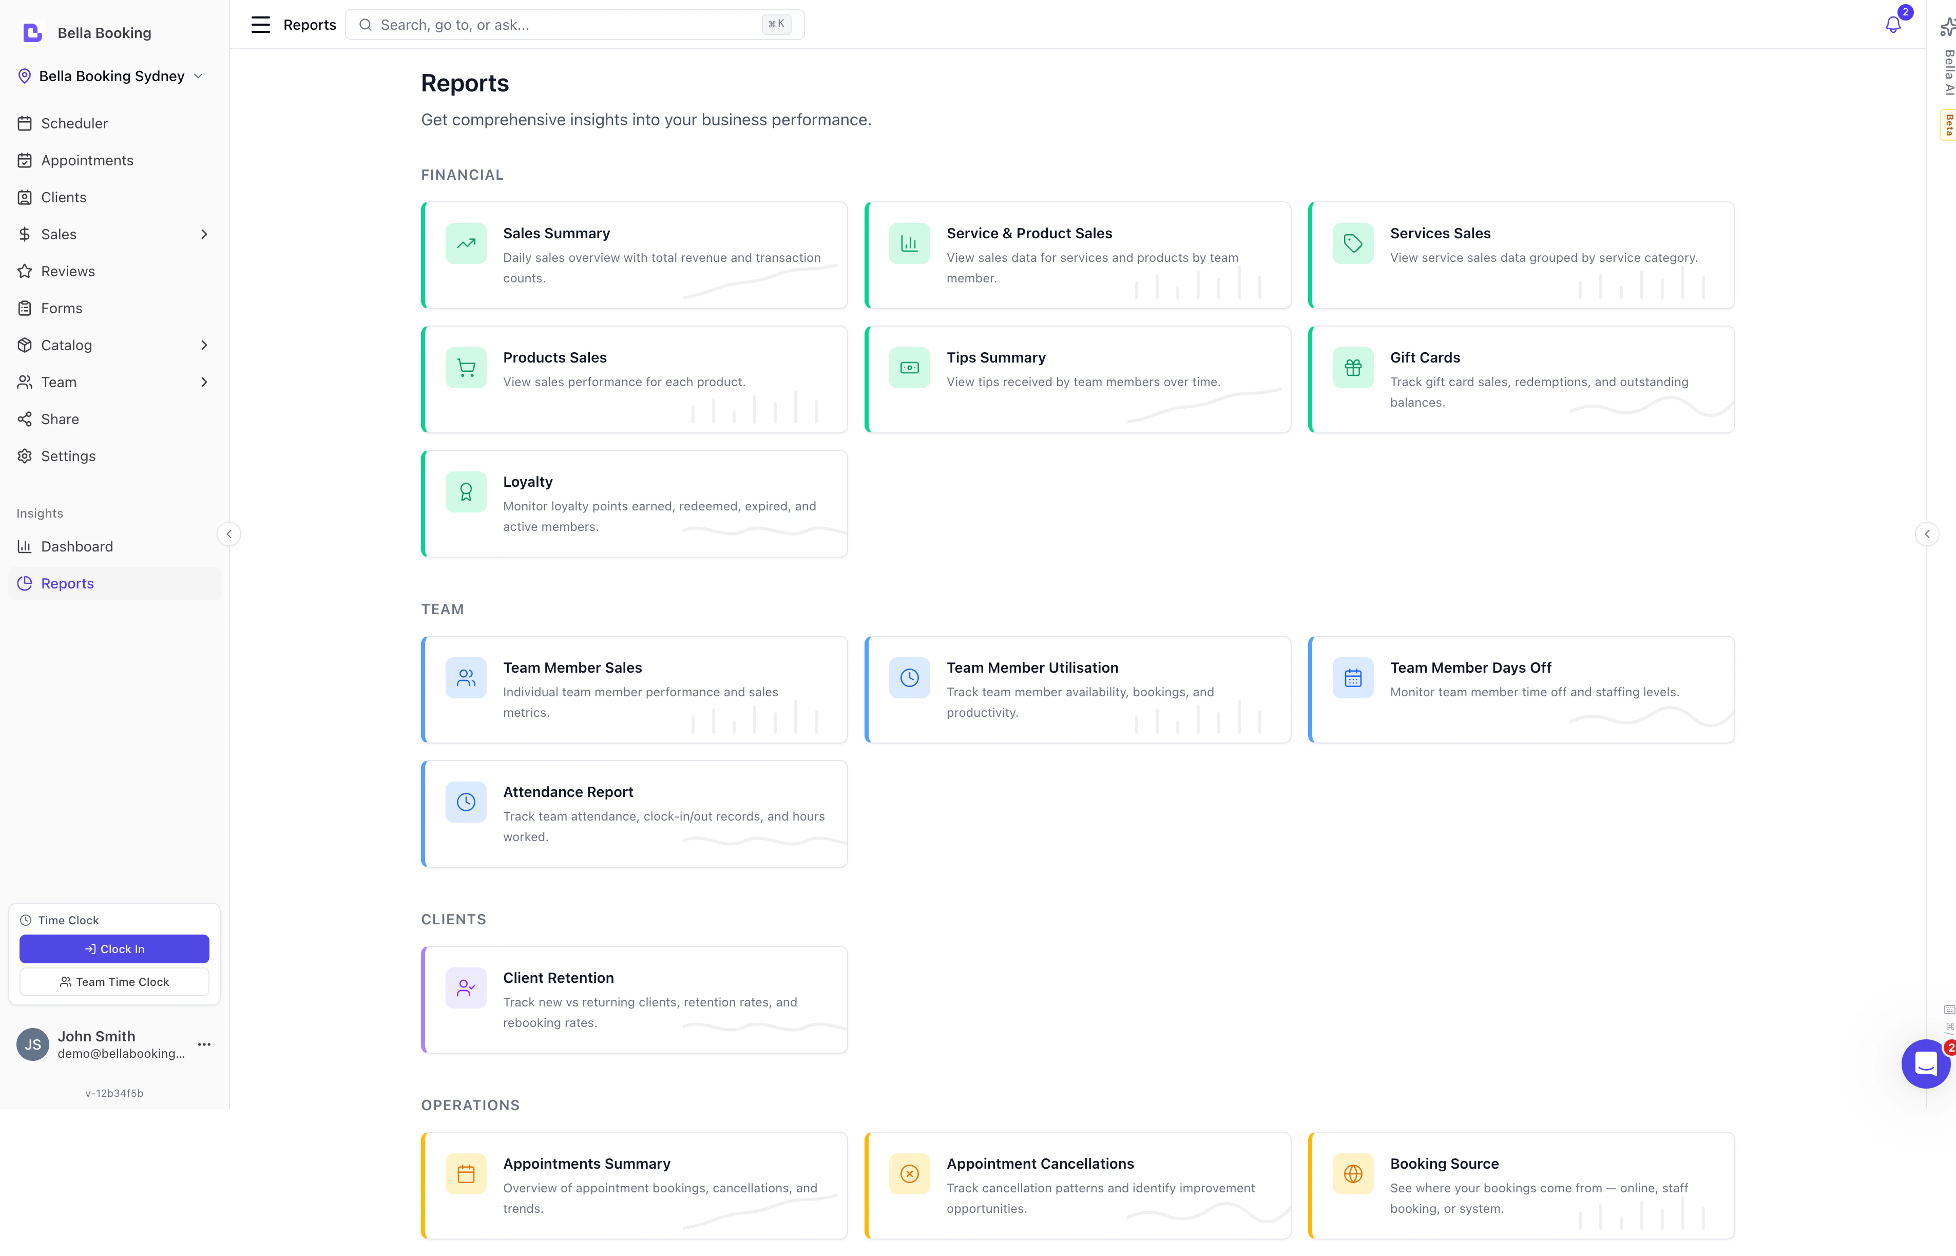Open the notifications bell icon
This screenshot has height=1256, width=1956.
point(1893,25)
